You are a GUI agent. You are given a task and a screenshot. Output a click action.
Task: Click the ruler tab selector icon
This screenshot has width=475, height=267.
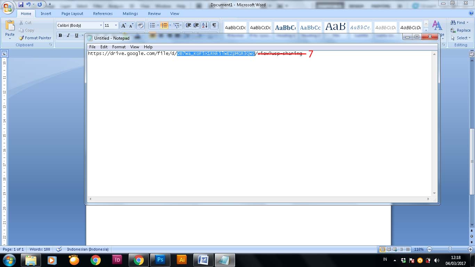(5, 54)
